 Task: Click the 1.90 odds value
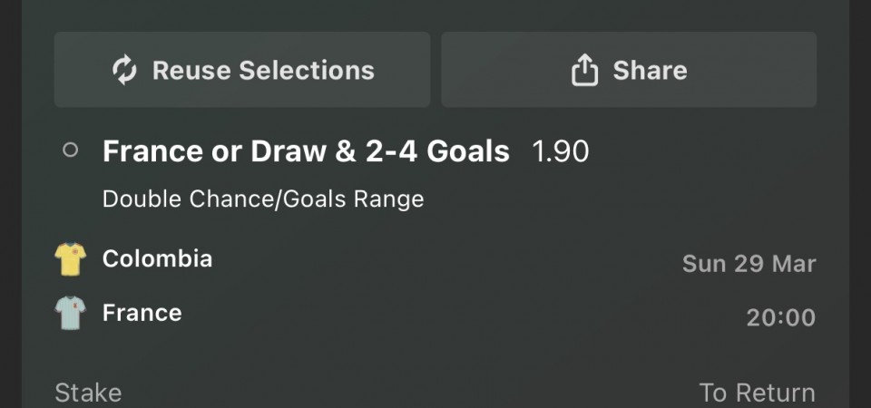561,151
